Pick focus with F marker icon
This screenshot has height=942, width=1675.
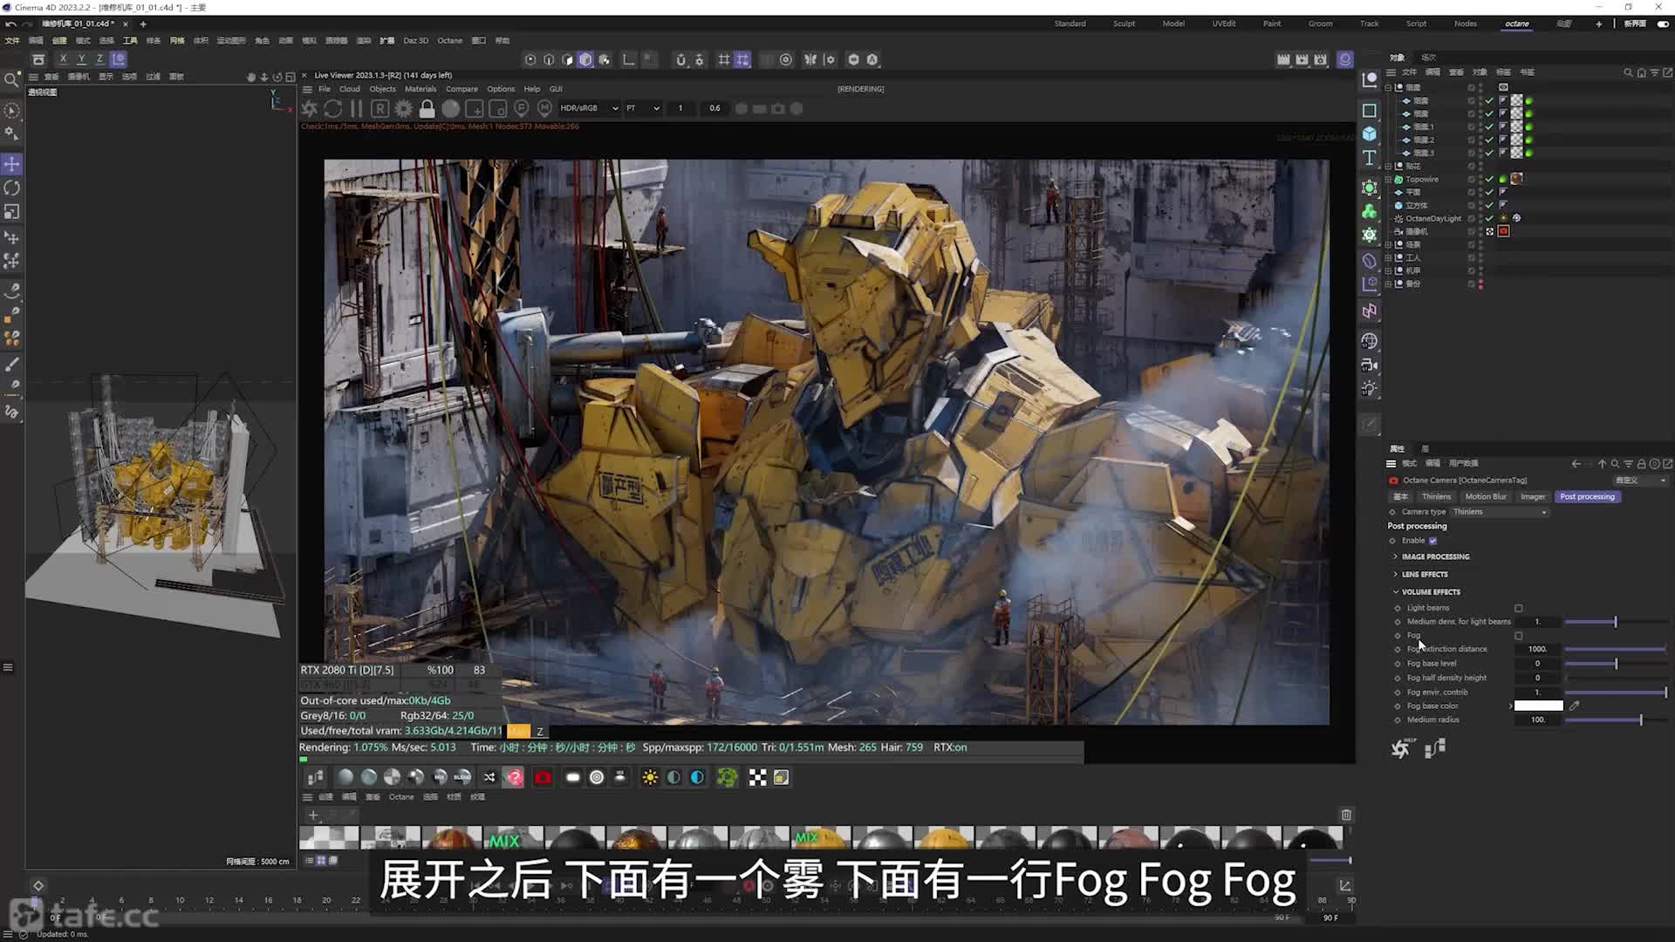[521, 109]
